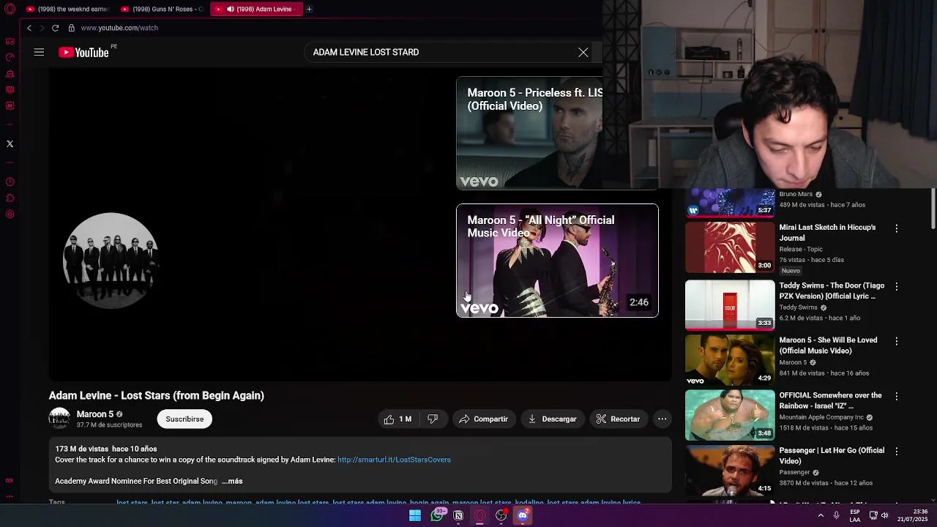Open the X (Twitter) sidebar panel
This screenshot has height=527, width=937.
10,143
